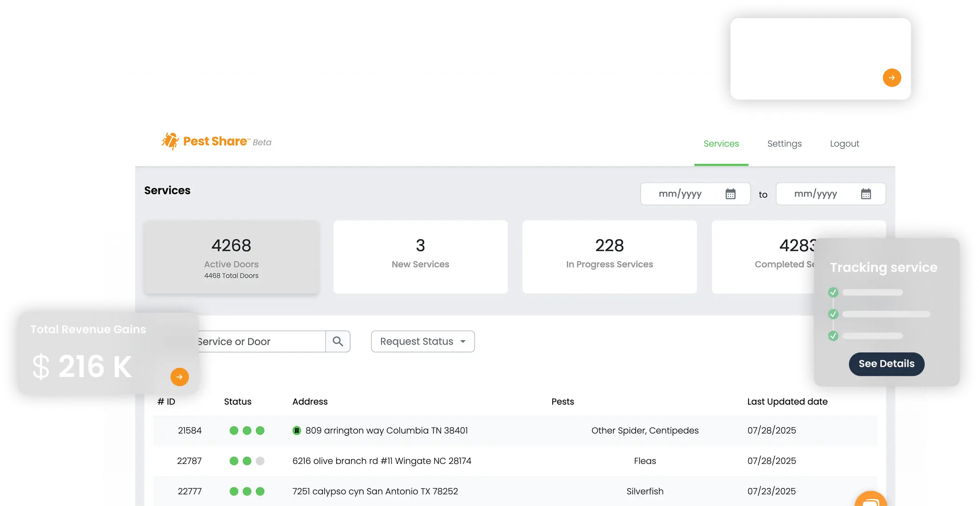Open the start date calendar picker icon

point(730,194)
